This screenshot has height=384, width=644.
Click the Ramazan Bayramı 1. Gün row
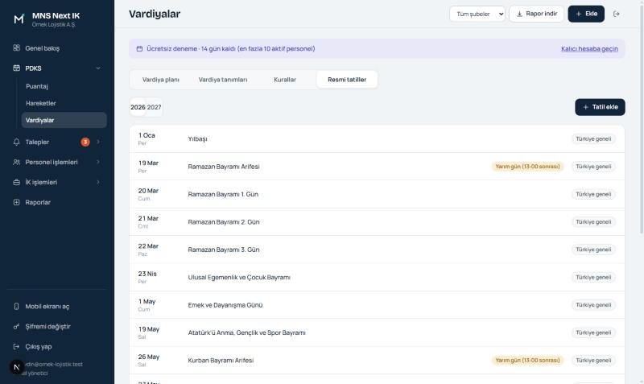point(377,194)
